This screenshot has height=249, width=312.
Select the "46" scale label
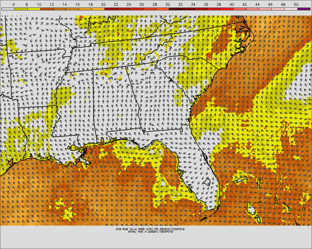271,4
